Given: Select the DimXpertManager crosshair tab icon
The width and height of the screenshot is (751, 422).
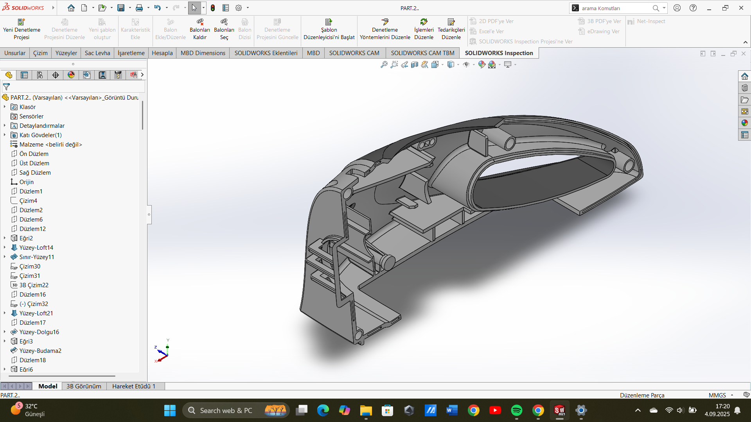Looking at the screenshot, I should coord(56,75).
